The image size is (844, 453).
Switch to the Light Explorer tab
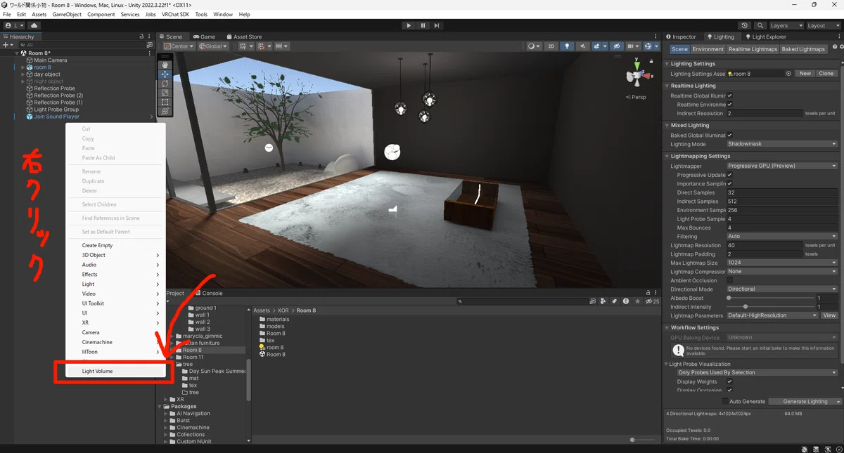[x=765, y=37]
